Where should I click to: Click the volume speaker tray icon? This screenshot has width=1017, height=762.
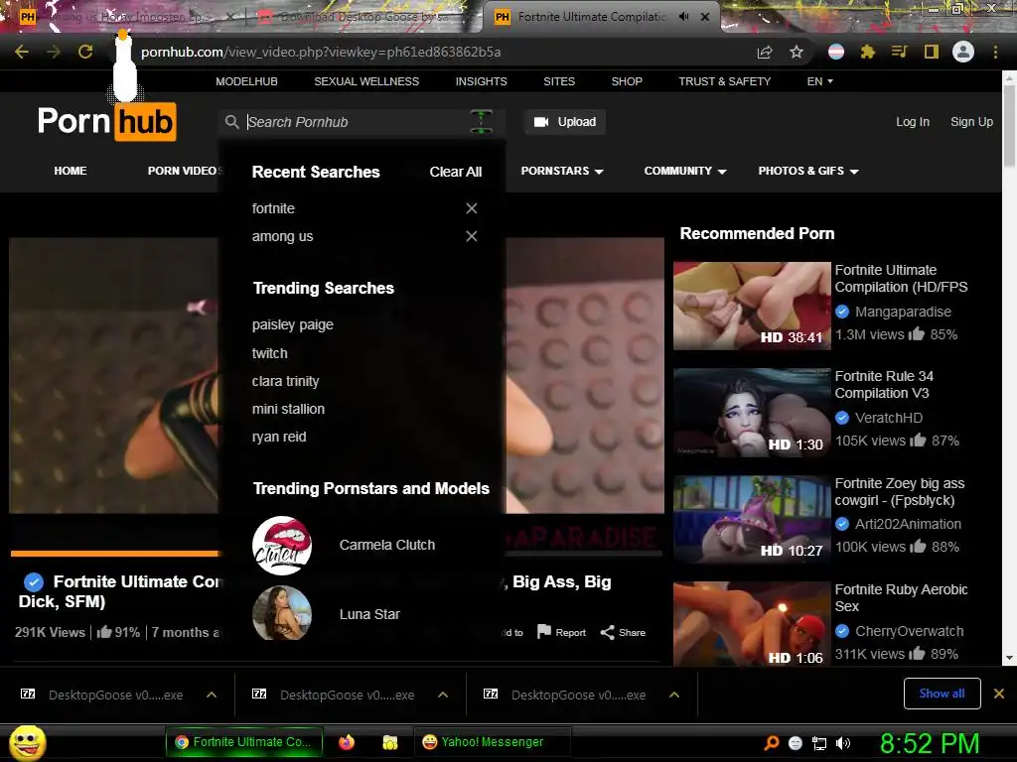[842, 743]
